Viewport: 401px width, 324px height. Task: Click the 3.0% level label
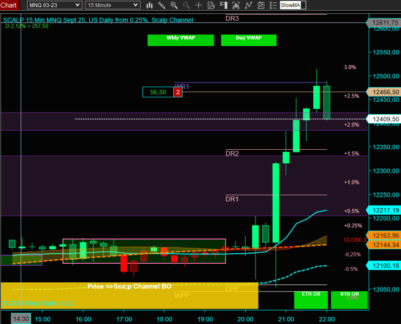350,67
